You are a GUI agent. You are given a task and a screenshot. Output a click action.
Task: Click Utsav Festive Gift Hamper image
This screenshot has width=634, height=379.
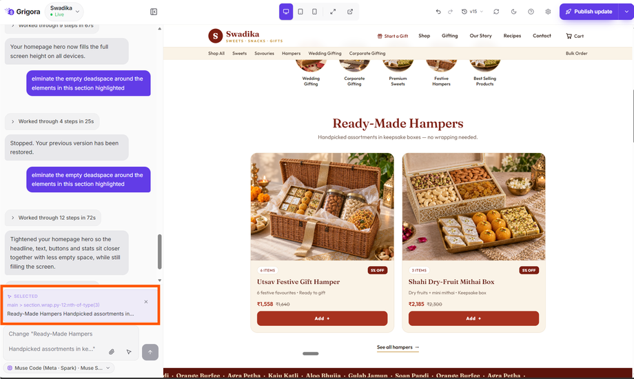click(322, 207)
